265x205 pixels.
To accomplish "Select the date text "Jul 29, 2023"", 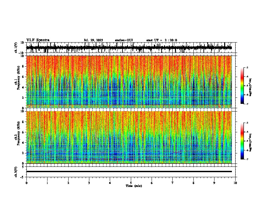I will click(93, 40).
